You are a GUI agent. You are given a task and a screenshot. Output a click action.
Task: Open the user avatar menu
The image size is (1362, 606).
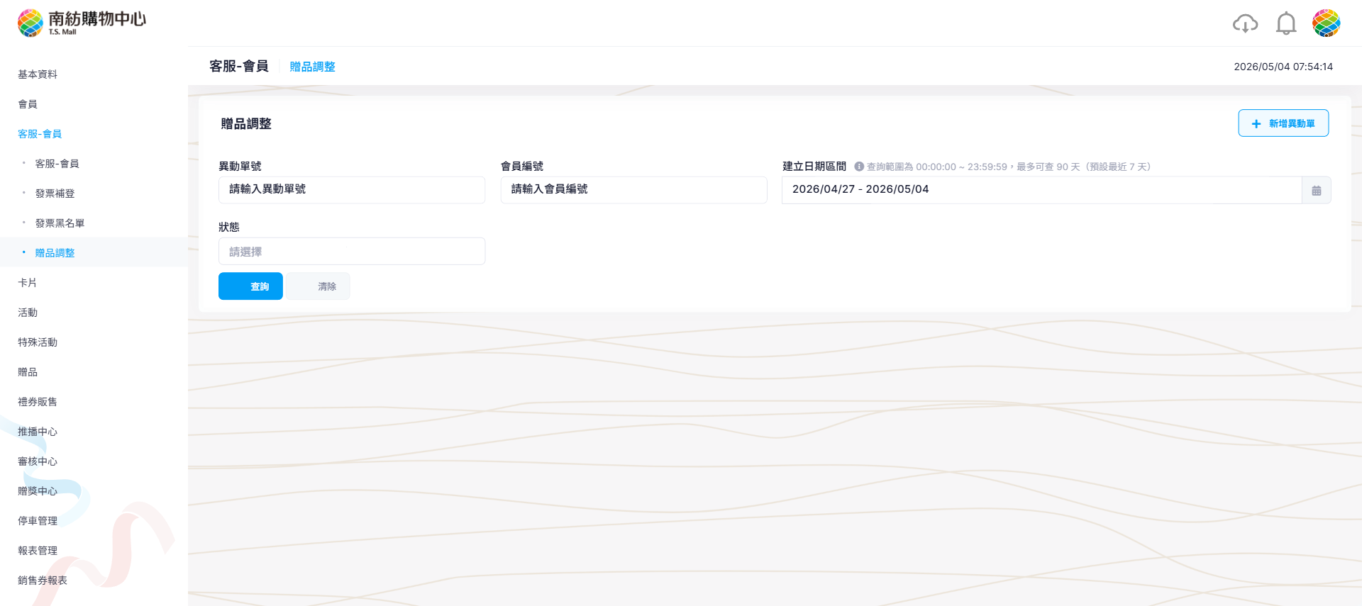click(1326, 23)
